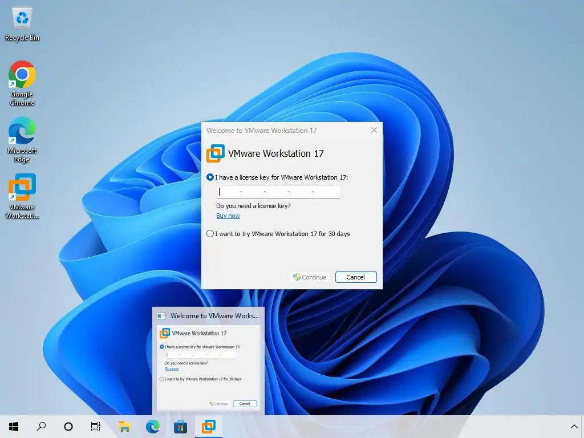Image resolution: width=584 pixels, height=438 pixels.
Task: Click the VMware Workstation 17 logo in dialog
Action: click(215, 153)
